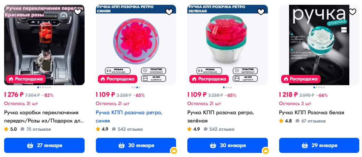
Task: Add white rose knob, 29 января delivery
Action: 319,145
